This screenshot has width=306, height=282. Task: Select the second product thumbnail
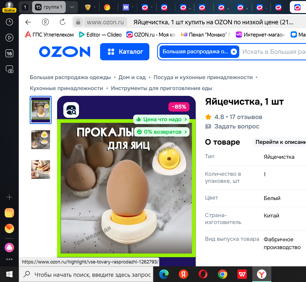click(41, 140)
